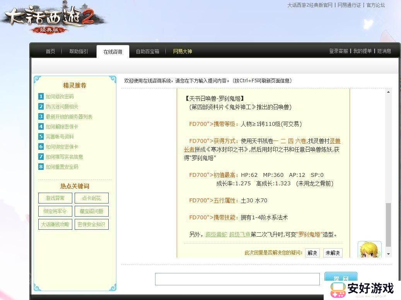Click the number 1 icon for 如何修改密码
401x300 pixels.
click(x=41, y=97)
